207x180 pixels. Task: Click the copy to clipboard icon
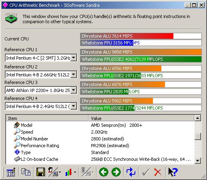[x=26, y=172]
